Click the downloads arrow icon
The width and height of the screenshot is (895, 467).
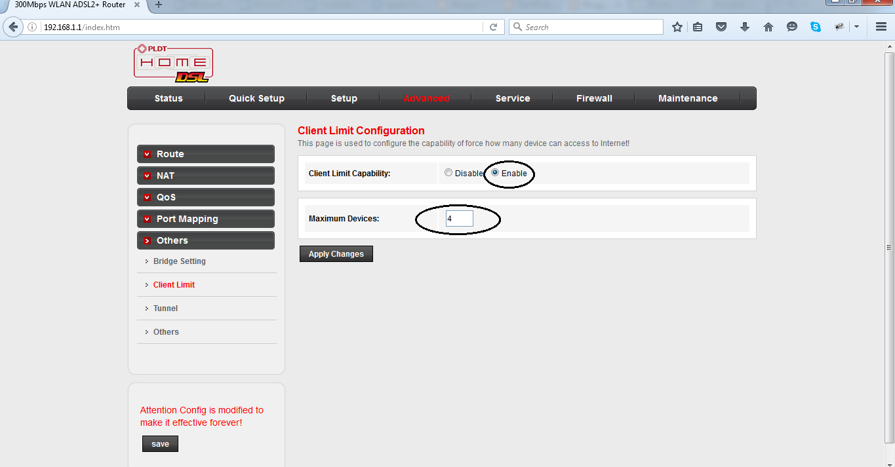(x=745, y=27)
